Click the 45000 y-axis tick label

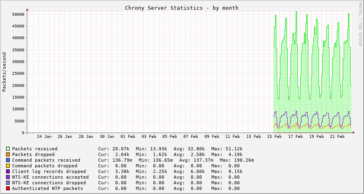[18, 26]
